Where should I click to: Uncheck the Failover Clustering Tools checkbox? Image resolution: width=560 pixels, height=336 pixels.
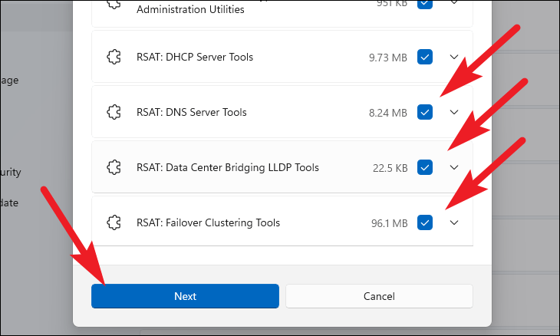point(425,222)
